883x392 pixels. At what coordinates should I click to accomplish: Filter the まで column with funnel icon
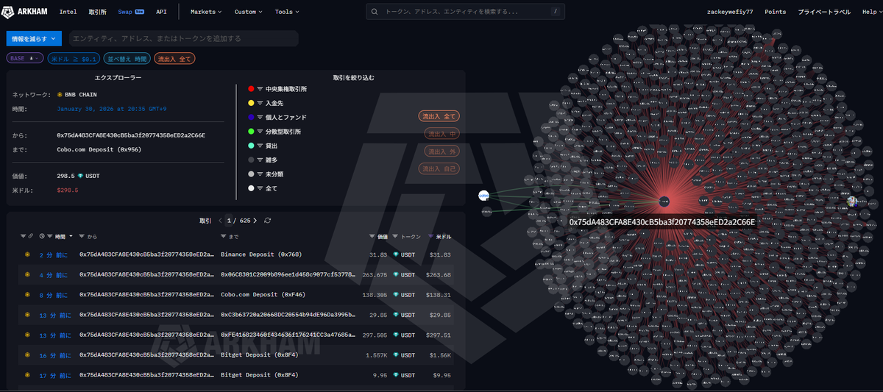coord(224,236)
